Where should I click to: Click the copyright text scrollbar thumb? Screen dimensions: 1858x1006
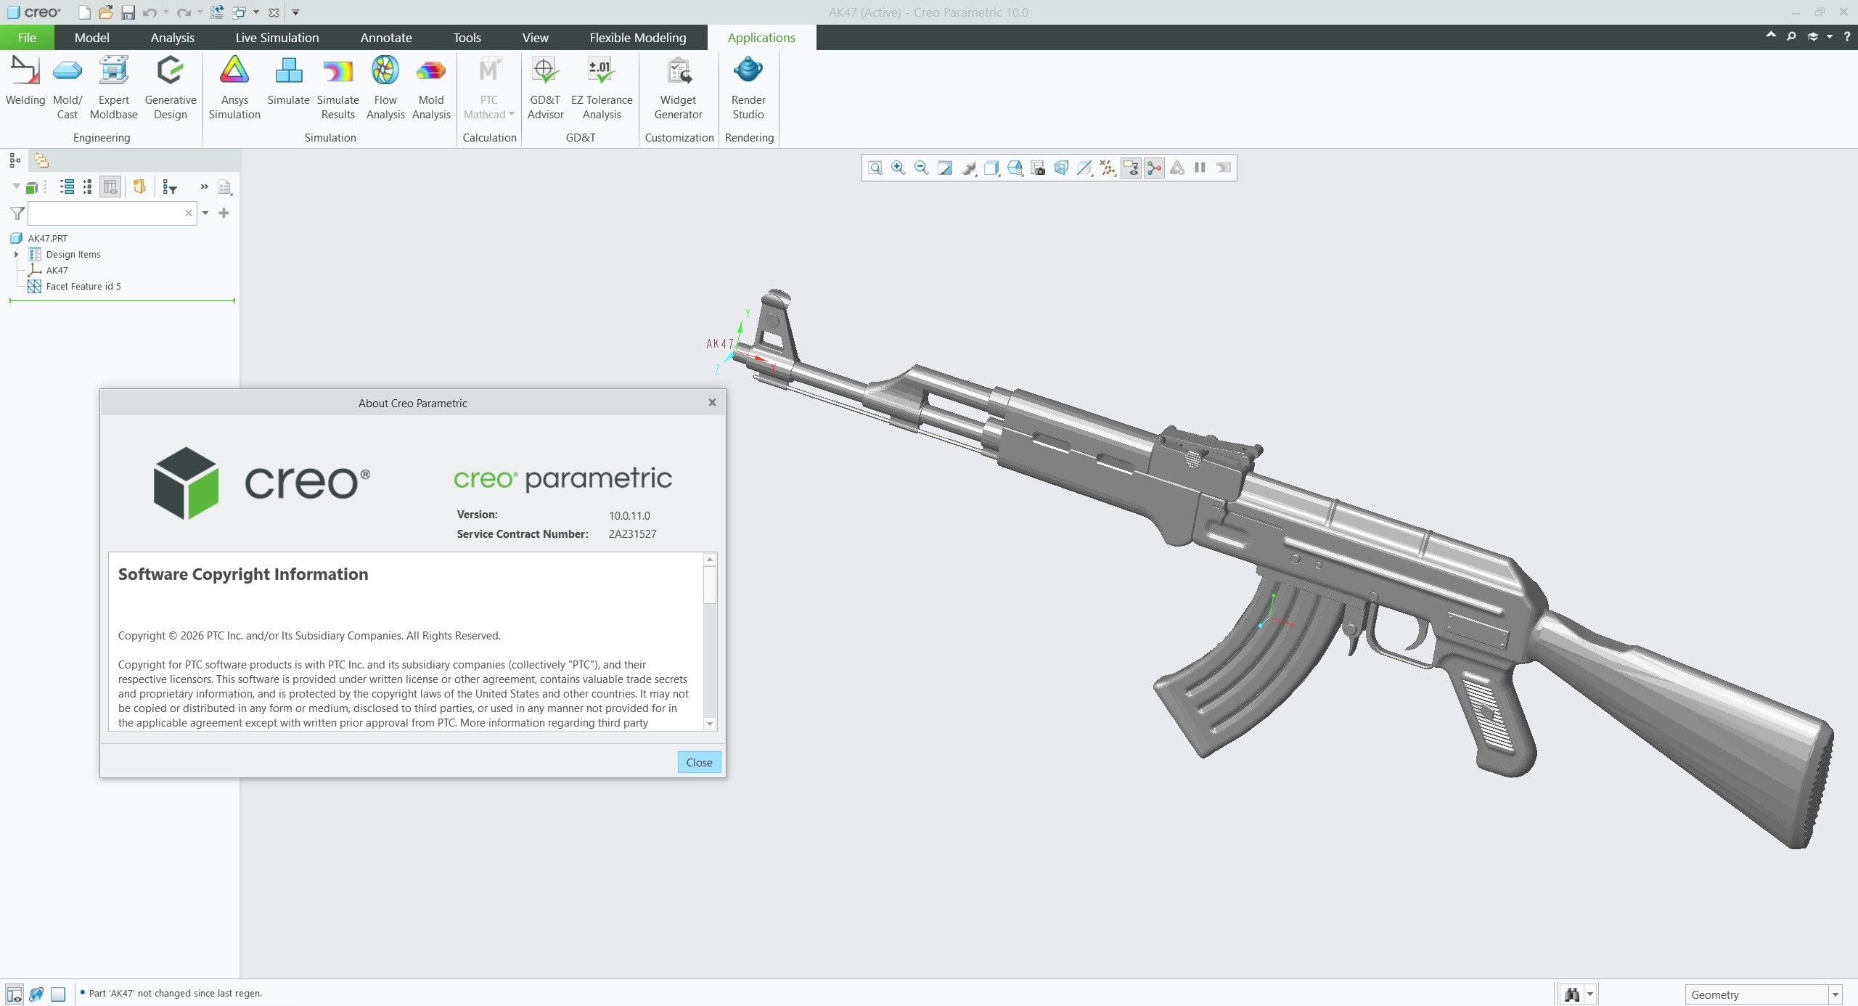[710, 584]
